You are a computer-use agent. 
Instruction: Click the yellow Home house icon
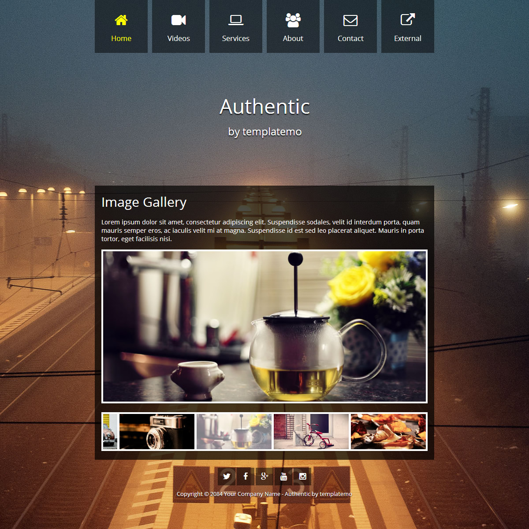[x=121, y=20]
